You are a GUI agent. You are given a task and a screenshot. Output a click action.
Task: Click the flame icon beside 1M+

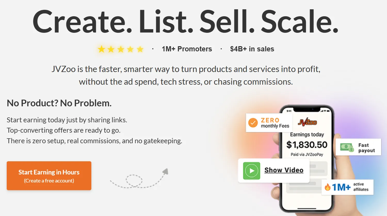328,187
